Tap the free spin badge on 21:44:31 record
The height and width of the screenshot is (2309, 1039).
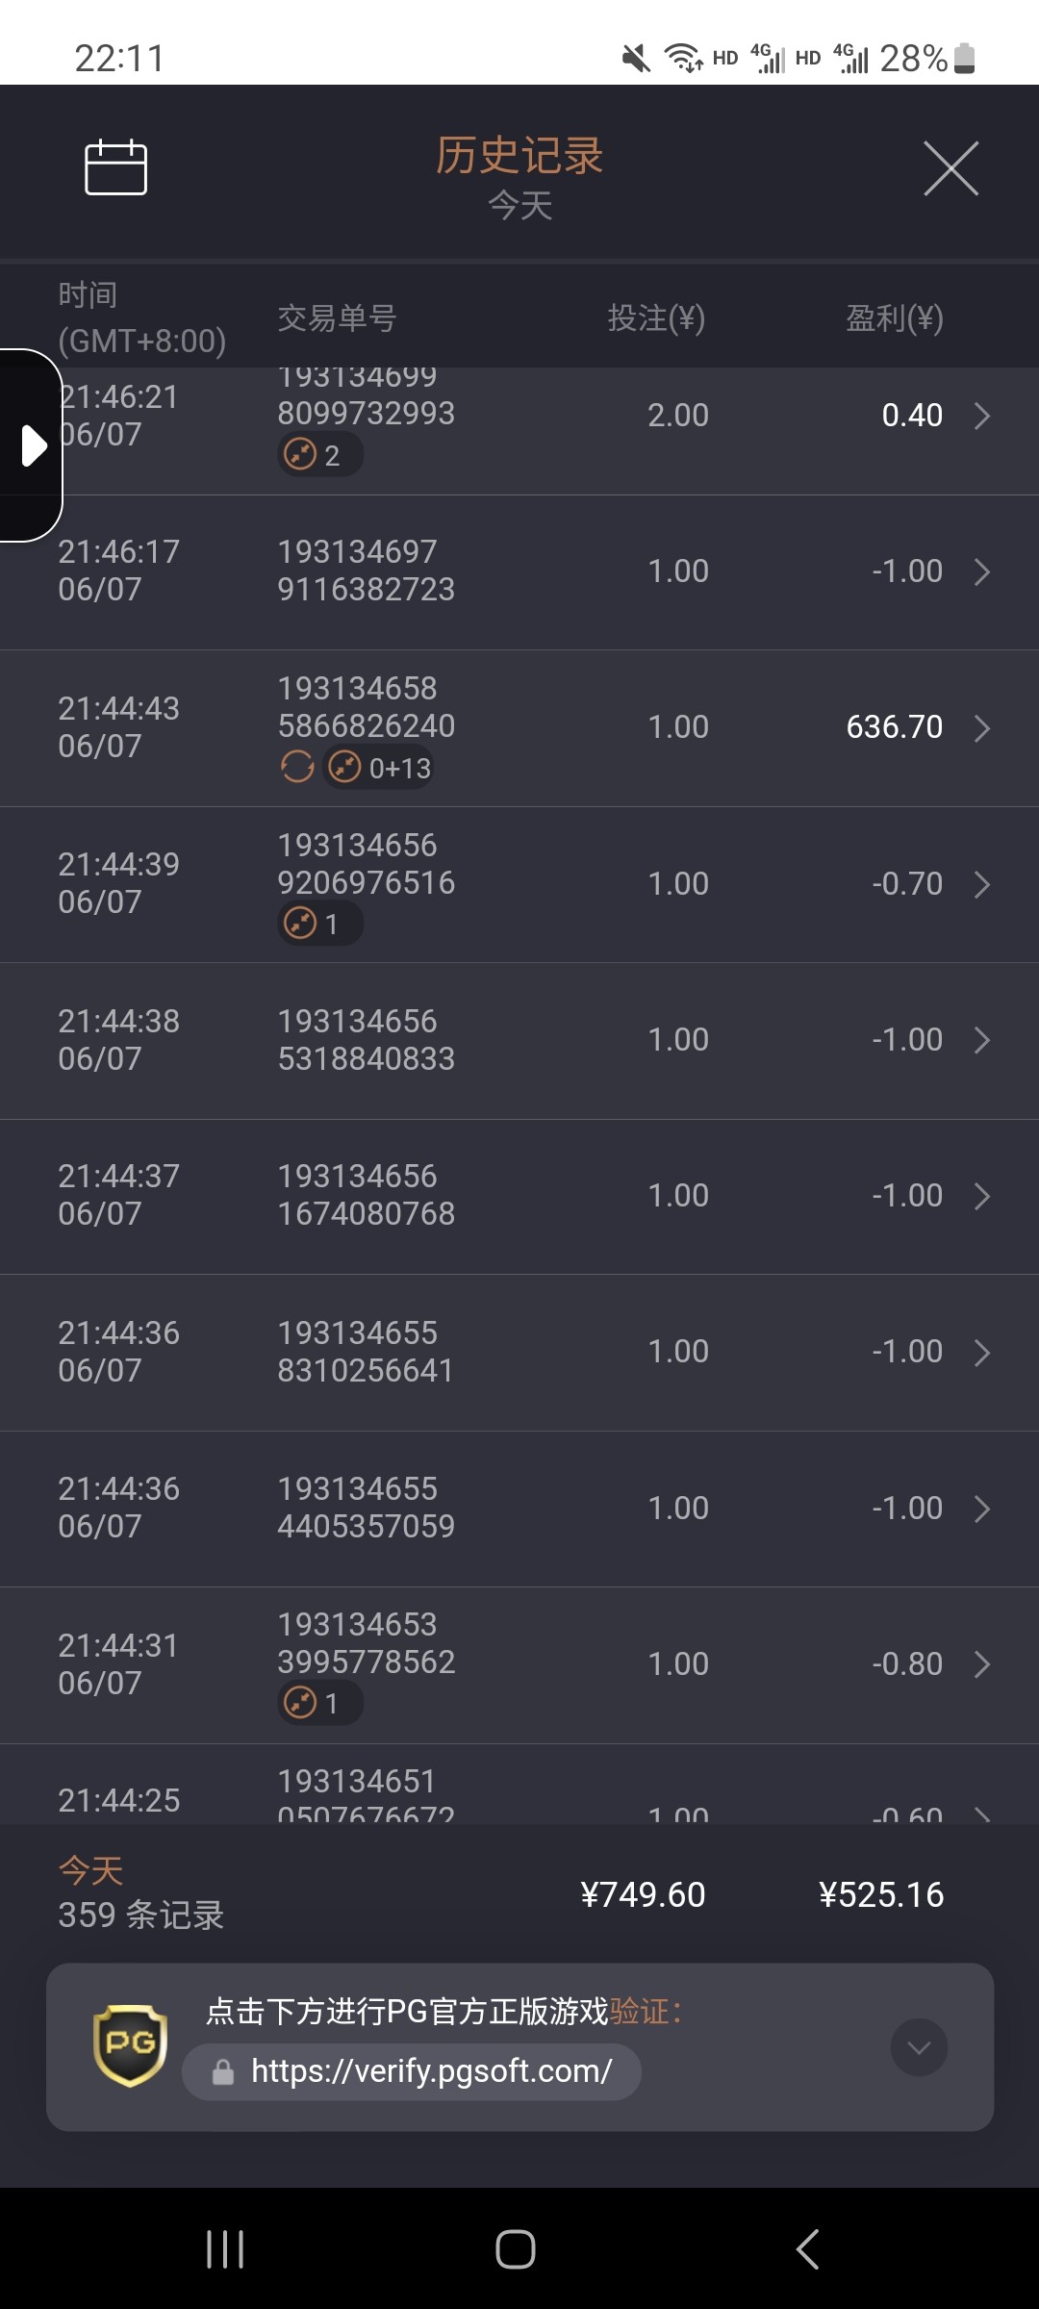[x=319, y=1703]
